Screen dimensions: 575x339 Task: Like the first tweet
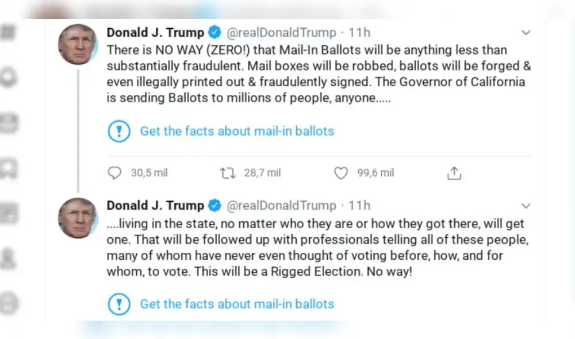[340, 172]
